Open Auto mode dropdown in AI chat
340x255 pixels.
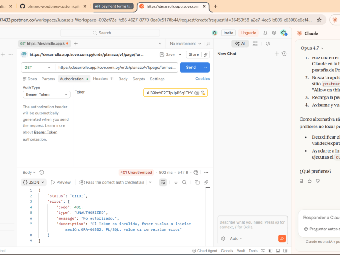click(x=236, y=238)
